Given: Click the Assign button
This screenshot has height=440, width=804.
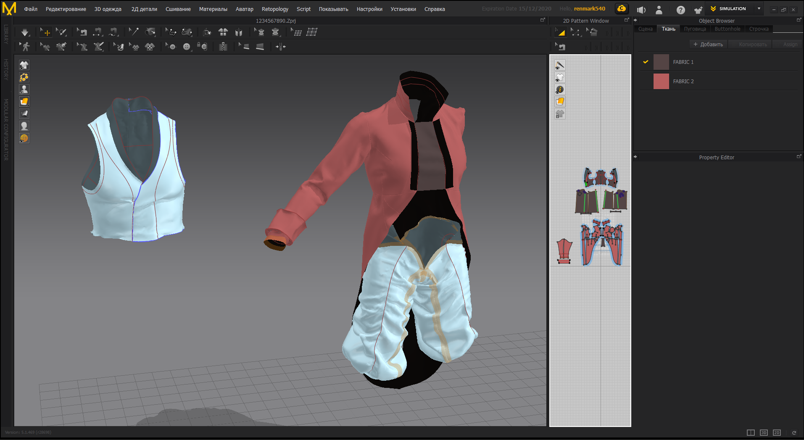Looking at the screenshot, I should pyautogui.click(x=787, y=44).
